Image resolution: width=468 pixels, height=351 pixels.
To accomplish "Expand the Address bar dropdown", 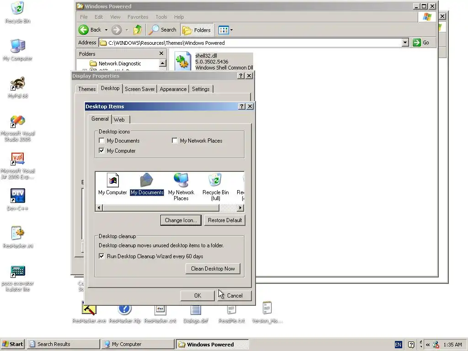I will click(405, 43).
